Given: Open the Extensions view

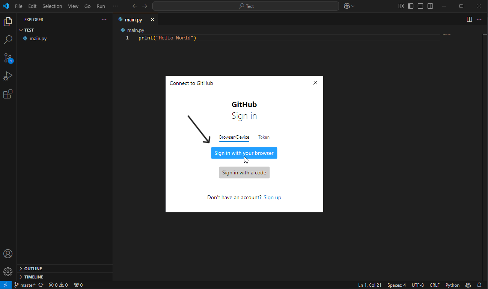Looking at the screenshot, I should click(x=8, y=94).
